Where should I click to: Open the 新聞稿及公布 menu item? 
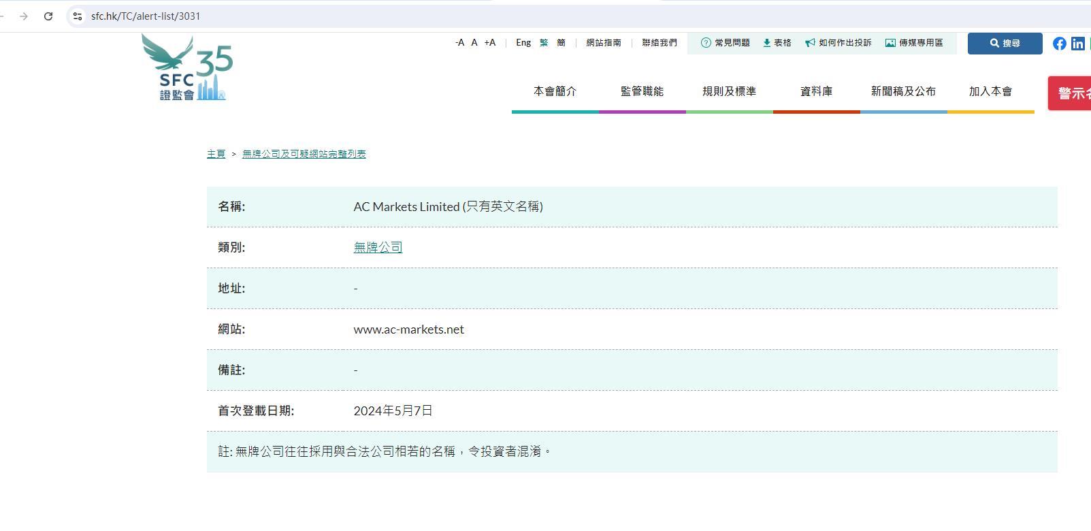pyautogui.click(x=903, y=91)
